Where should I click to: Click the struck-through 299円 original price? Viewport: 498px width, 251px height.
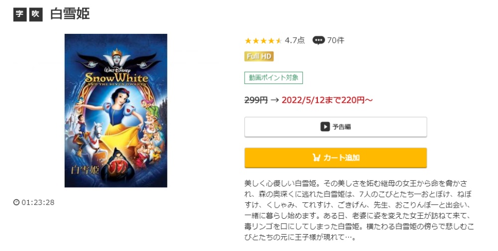click(x=256, y=100)
